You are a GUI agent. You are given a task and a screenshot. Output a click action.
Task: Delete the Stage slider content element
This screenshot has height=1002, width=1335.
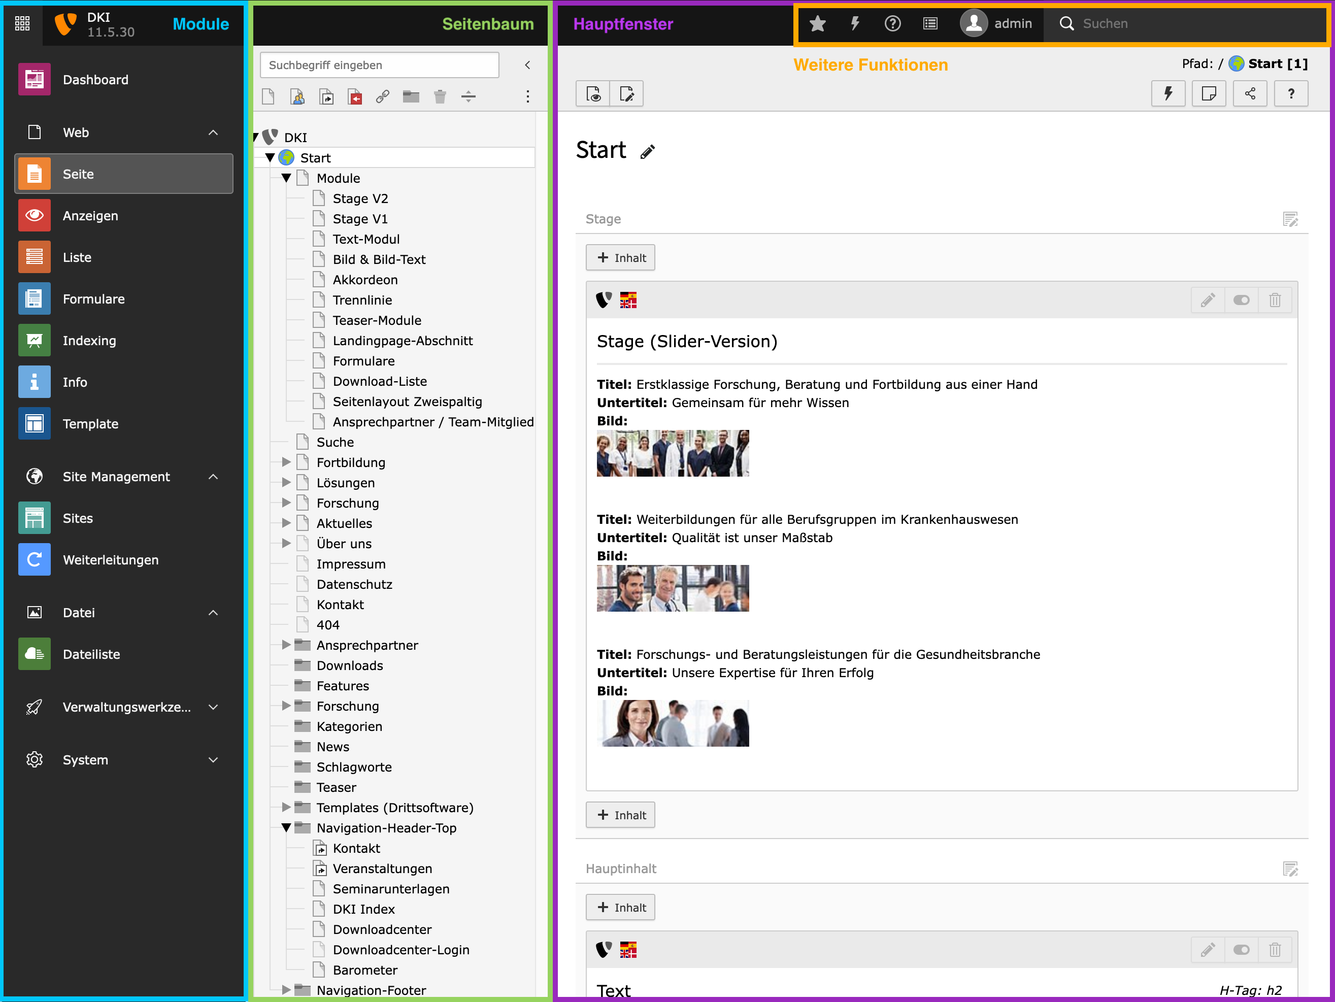[1275, 300]
